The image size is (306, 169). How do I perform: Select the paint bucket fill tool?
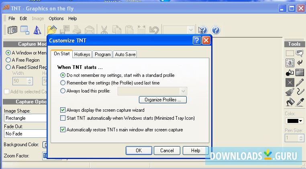[x=290, y=102]
